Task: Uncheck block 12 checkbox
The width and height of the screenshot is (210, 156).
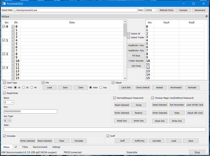Action: 13,68
